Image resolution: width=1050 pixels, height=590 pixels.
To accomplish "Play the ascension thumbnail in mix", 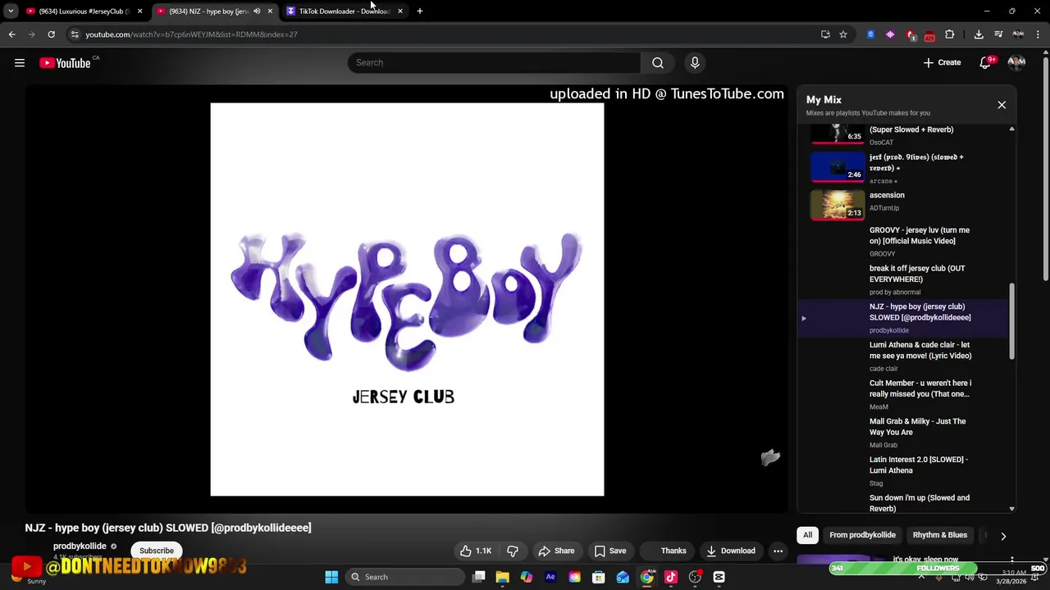I will point(838,205).
